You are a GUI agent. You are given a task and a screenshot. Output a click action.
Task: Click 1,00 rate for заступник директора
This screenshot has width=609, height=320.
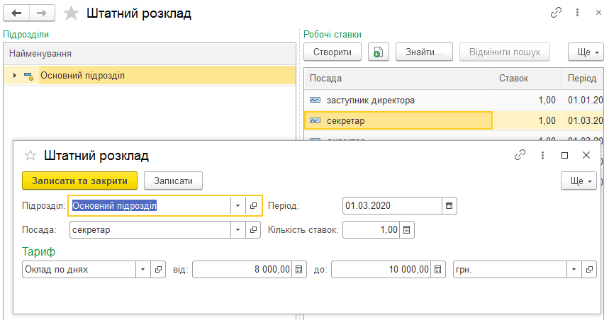coord(547,100)
